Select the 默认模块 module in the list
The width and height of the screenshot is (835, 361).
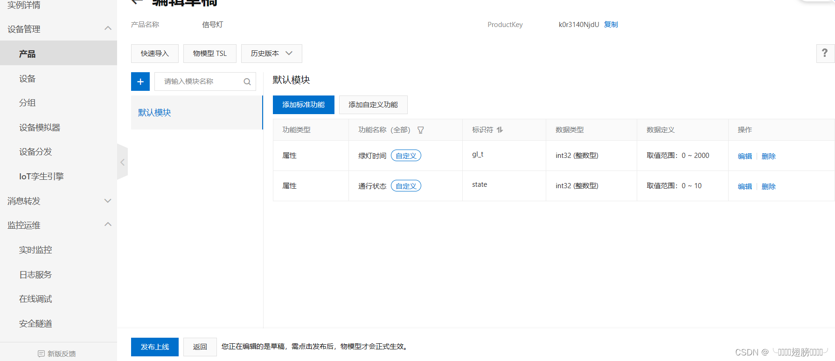tap(197, 112)
